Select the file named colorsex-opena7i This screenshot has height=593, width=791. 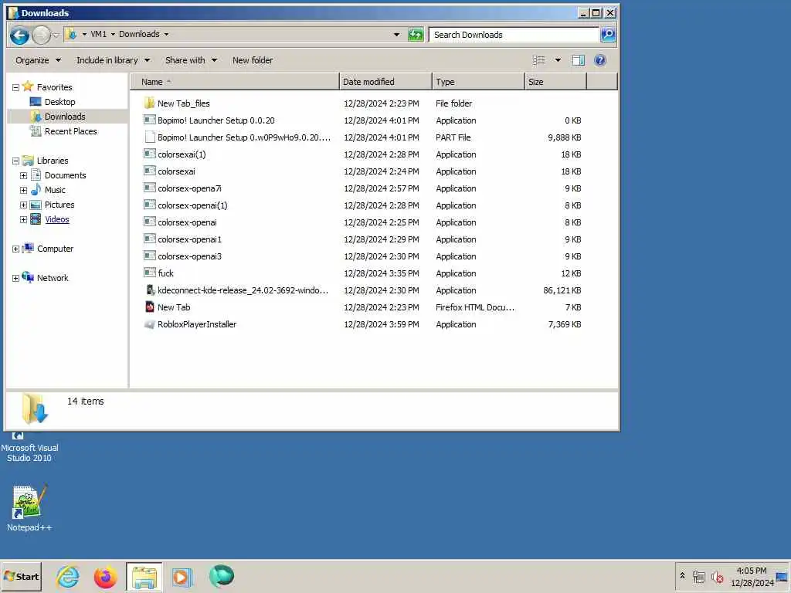[190, 188]
